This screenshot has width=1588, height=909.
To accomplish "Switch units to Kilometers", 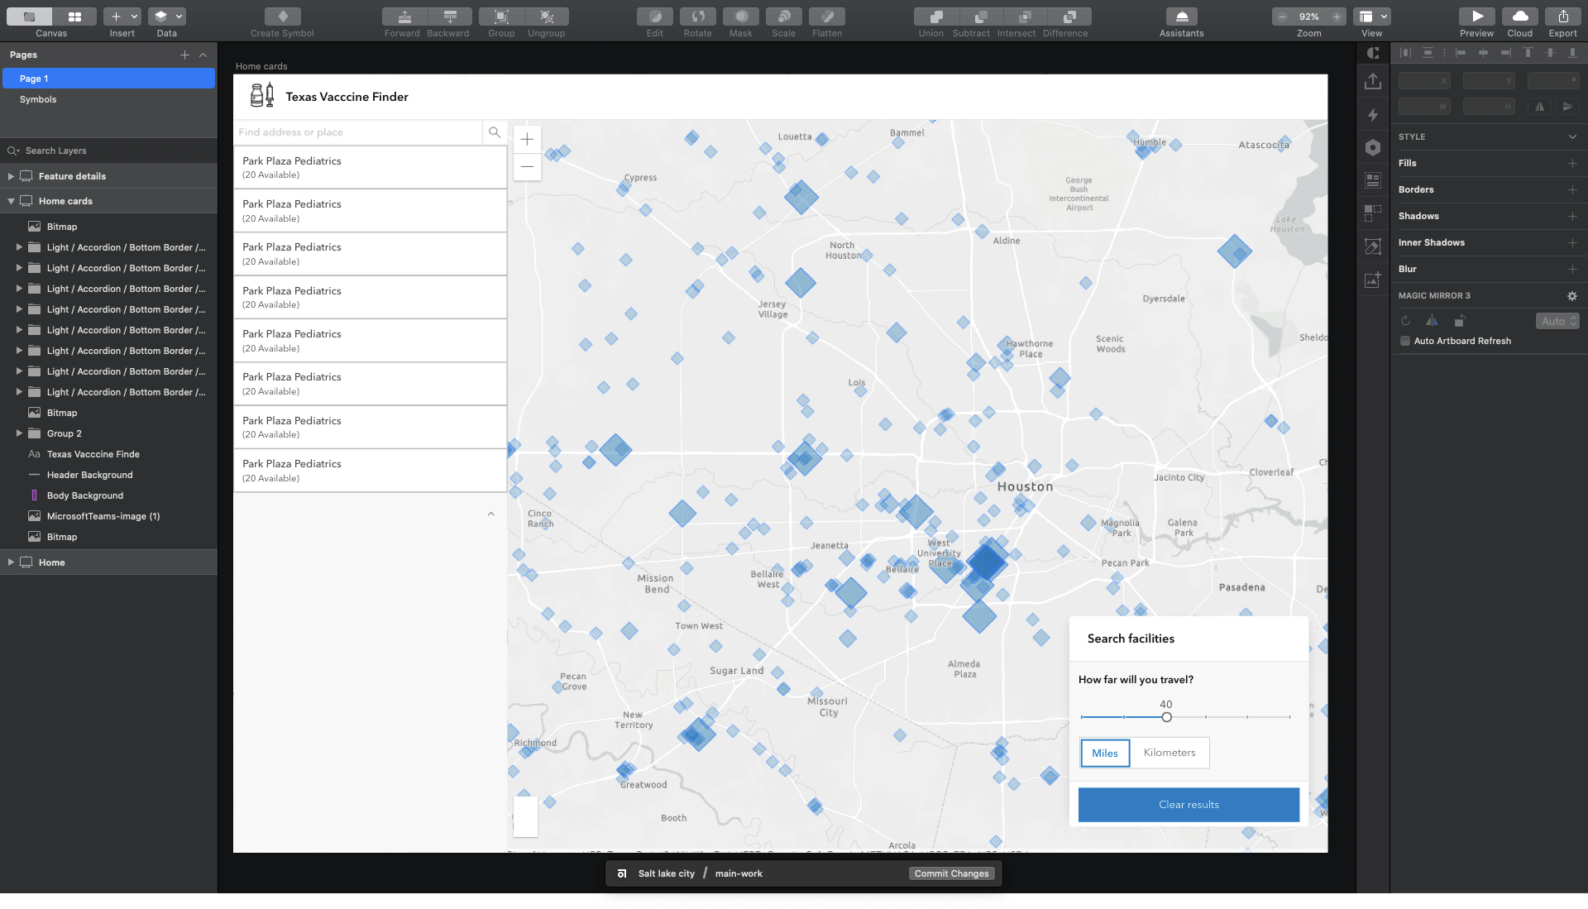I will 1169,753.
